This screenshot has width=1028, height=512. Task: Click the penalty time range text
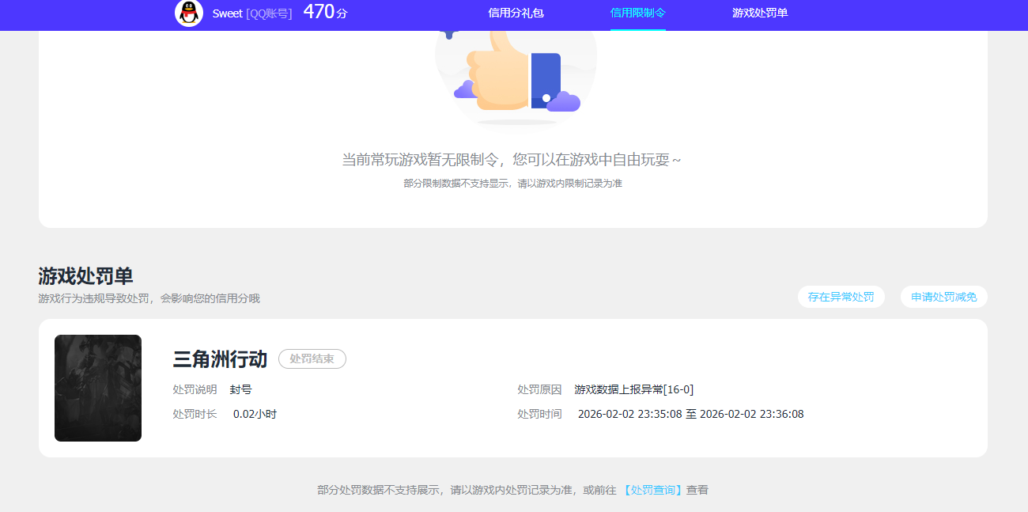click(689, 413)
